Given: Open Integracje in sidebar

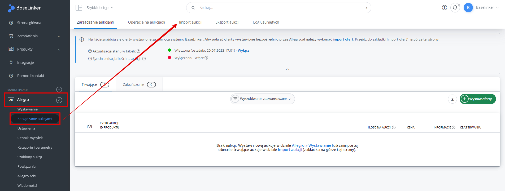Looking at the screenshot, I should tap(25, 63).
